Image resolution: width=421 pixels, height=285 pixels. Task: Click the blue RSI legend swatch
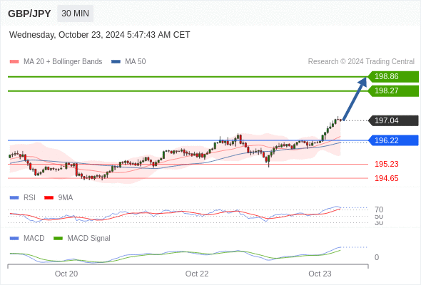pos(14,198)
